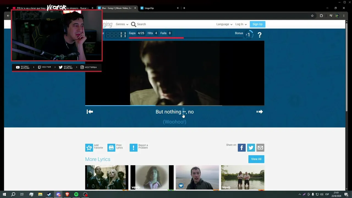The height and width of the screenshot is (198, 352).
Task: Open the microphone icon in system tray
Action: pos(313,194)
